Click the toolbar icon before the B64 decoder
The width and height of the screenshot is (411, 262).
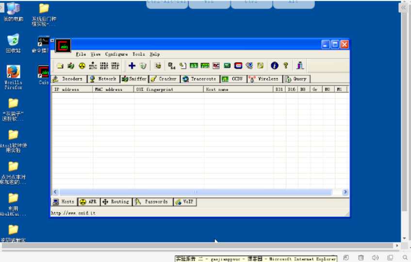[x=158, y=66]
